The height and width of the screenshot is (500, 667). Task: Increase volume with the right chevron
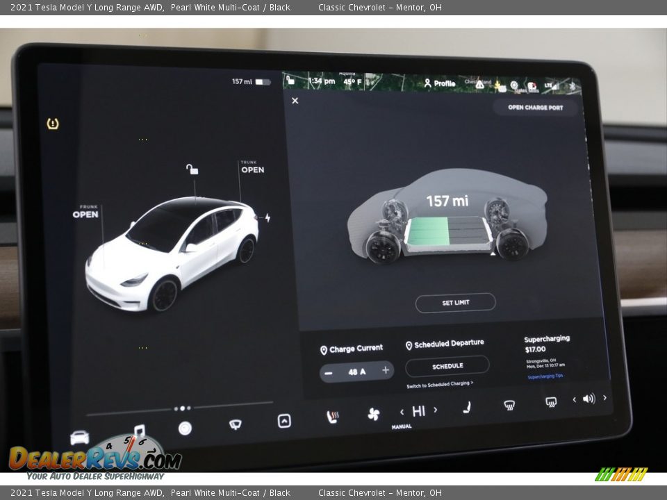coord(604,397)
